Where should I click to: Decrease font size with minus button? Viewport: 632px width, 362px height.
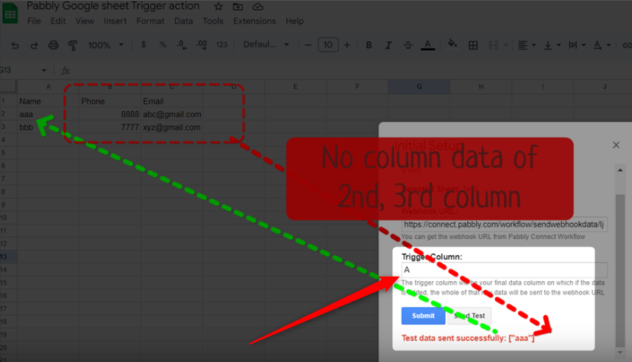click(308, 45)
